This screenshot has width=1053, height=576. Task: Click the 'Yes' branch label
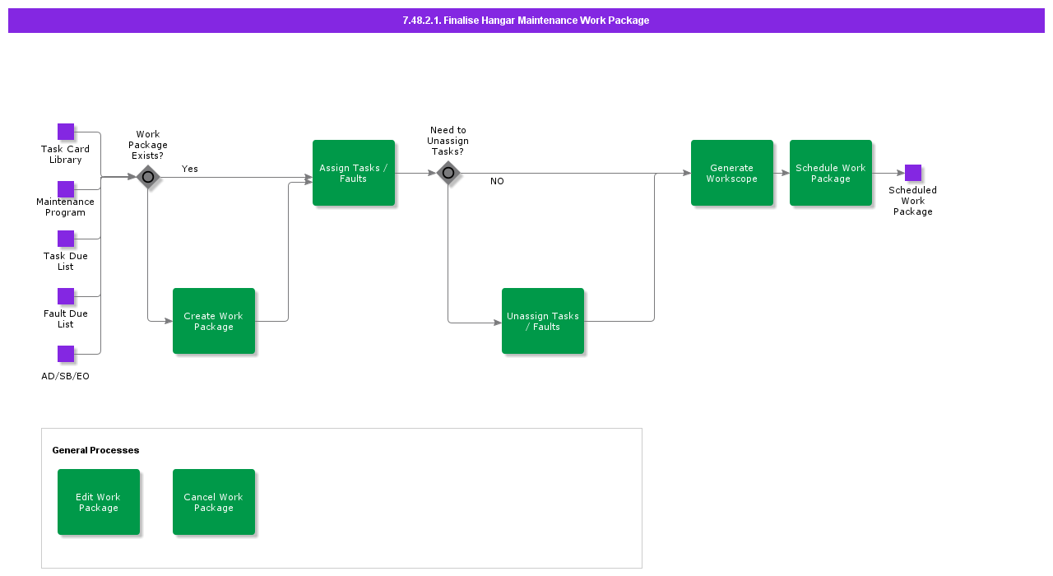(x=190, y=168)
